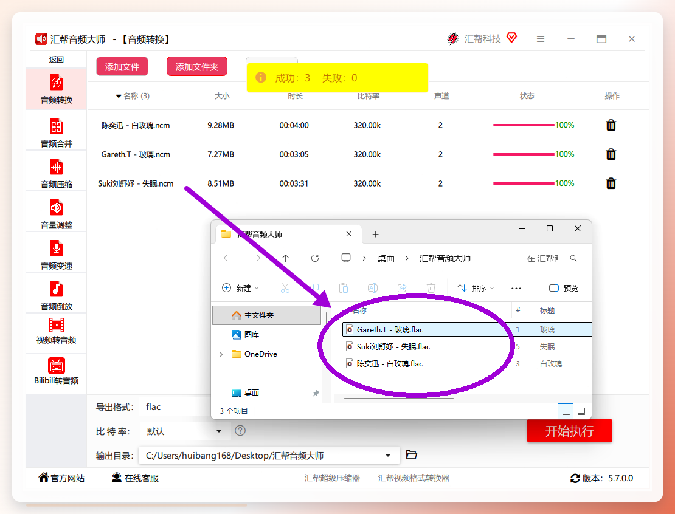Click progress bar of 陈奕迅 - 白玫瑰.ncm
This screenshot has width=675, height=514.
click(x=524, y=125)
